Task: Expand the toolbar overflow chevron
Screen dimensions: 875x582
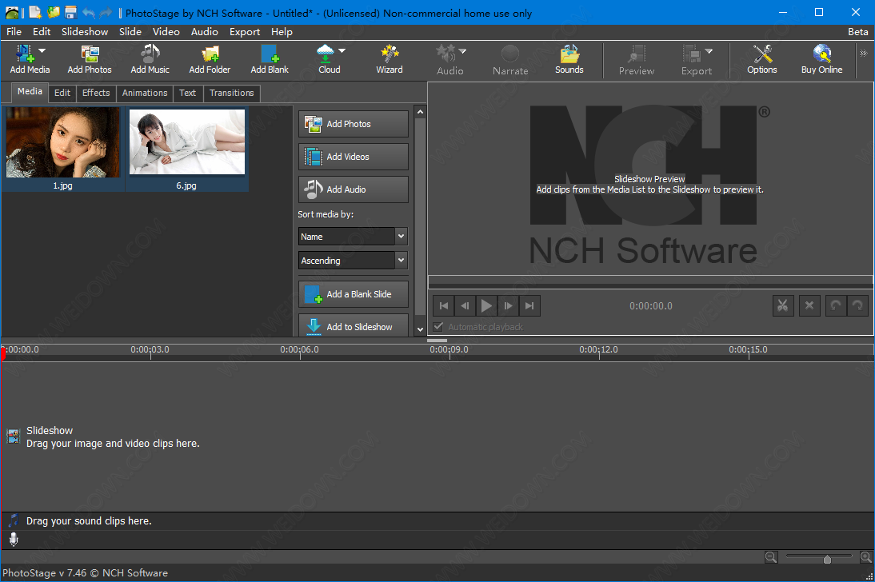Action: [x=863, y=53]
